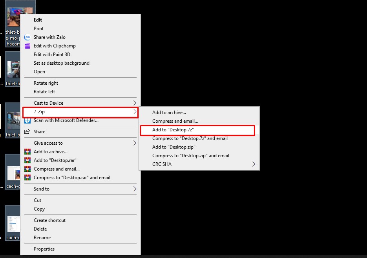
Task: Select Add to "Desktop.zip"
Action: pos(199,147)
